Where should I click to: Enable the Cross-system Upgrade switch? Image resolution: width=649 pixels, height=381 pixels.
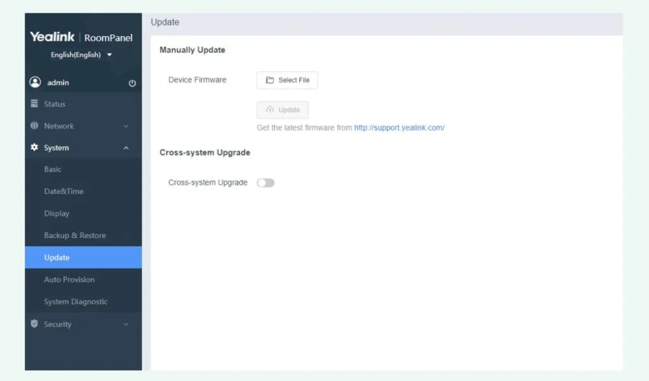(x=266, y=183)
